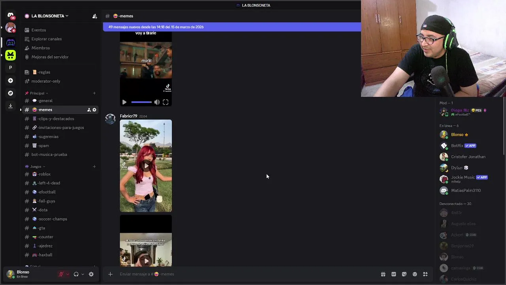This screenshot has width=506, height=285.
Task: Open top video in fullscreen
Action: pos(166,102)
